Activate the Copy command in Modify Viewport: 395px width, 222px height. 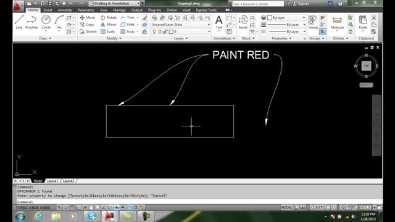coord(87,25)
